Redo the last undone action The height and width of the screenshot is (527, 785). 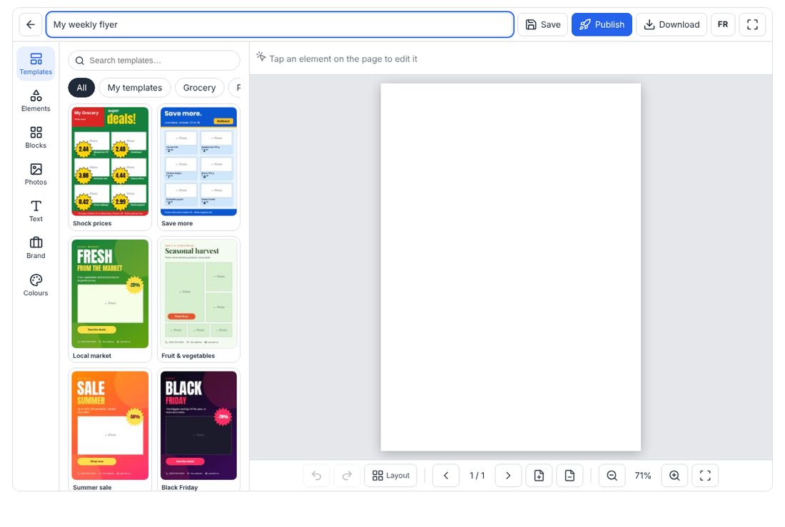coord(347,476)
